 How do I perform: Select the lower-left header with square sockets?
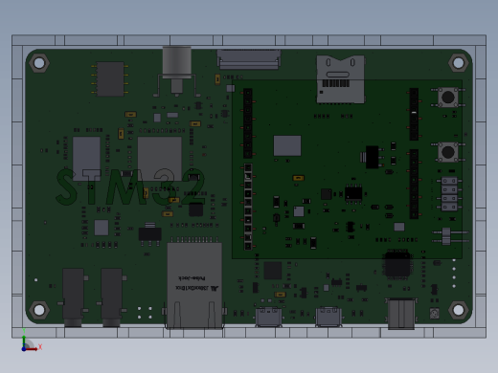(248, 207)
